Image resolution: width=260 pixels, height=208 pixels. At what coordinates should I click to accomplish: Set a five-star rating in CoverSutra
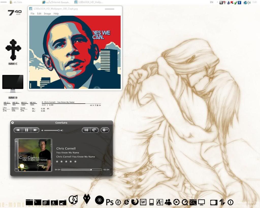click(x=75, y=162)
